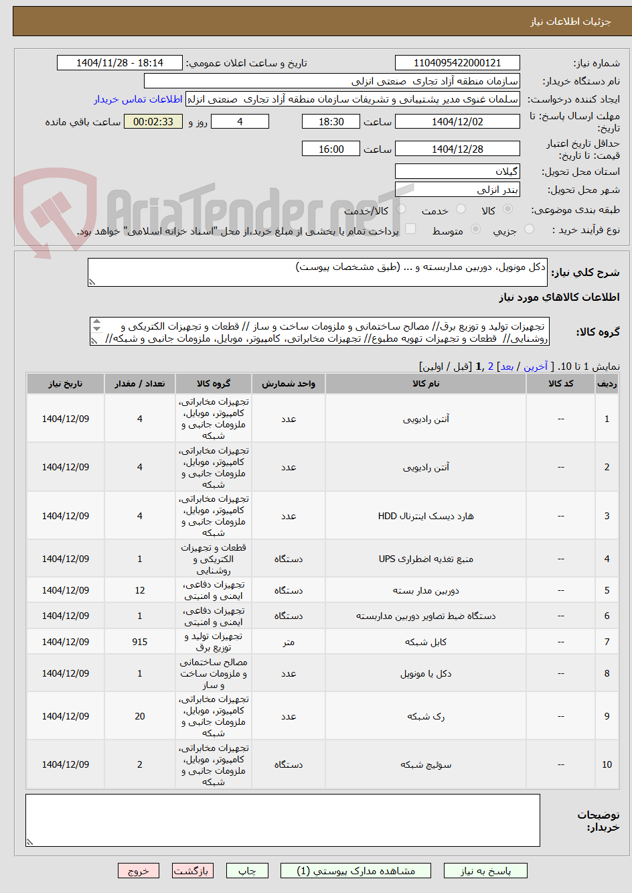The image size is (632, 893).
Task: Click تاریخ نیاز column header
Action: pyautogui.click(x=66, y=383)
